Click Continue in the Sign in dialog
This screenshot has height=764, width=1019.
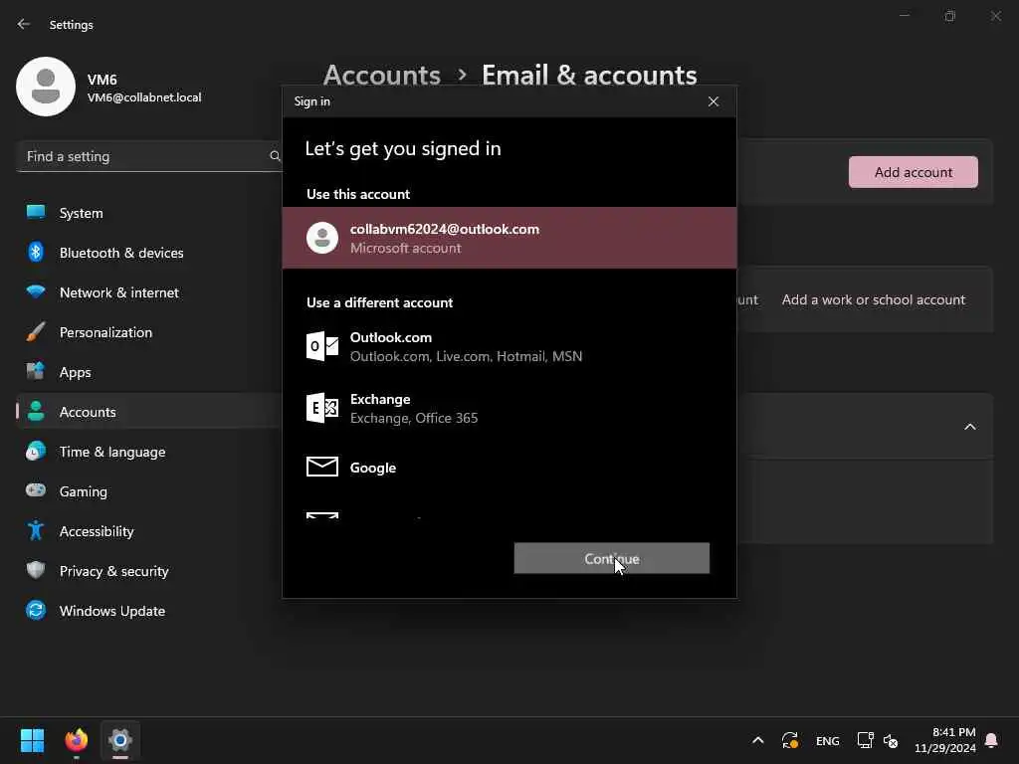point(612,558)
